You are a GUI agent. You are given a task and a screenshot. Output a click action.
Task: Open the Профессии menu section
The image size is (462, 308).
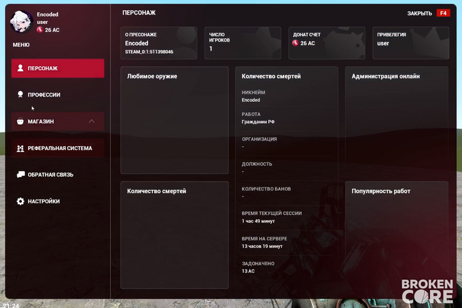pos(58,95)
